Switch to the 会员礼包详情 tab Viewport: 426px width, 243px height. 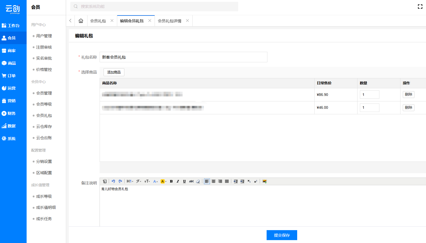[x=169, y=21]
